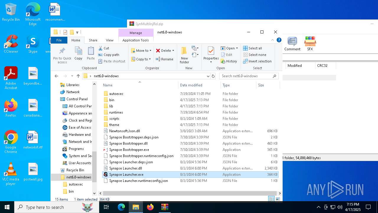Open the Move to dropdown
Screen dimensions: 378x213
141,51
